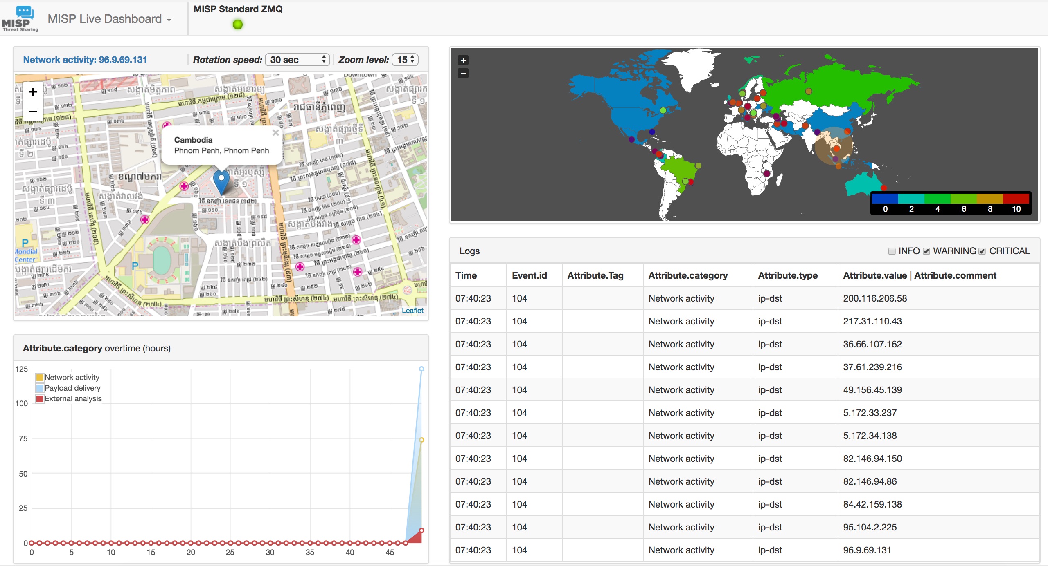Click the Attribute.category column header
Viewport: 1048px width, 566px height.
(x=688, y=275)
